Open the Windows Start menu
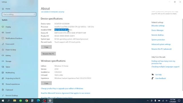183x103 pixels. coord(3,101)
